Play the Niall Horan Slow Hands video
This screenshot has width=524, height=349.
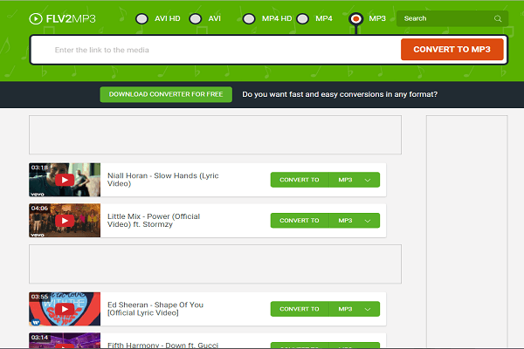(x=65, y=180)
